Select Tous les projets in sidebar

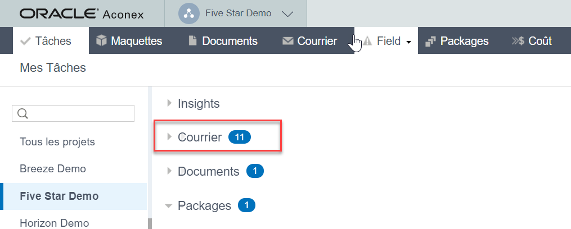pyautogui.click(x=57, y=142)
